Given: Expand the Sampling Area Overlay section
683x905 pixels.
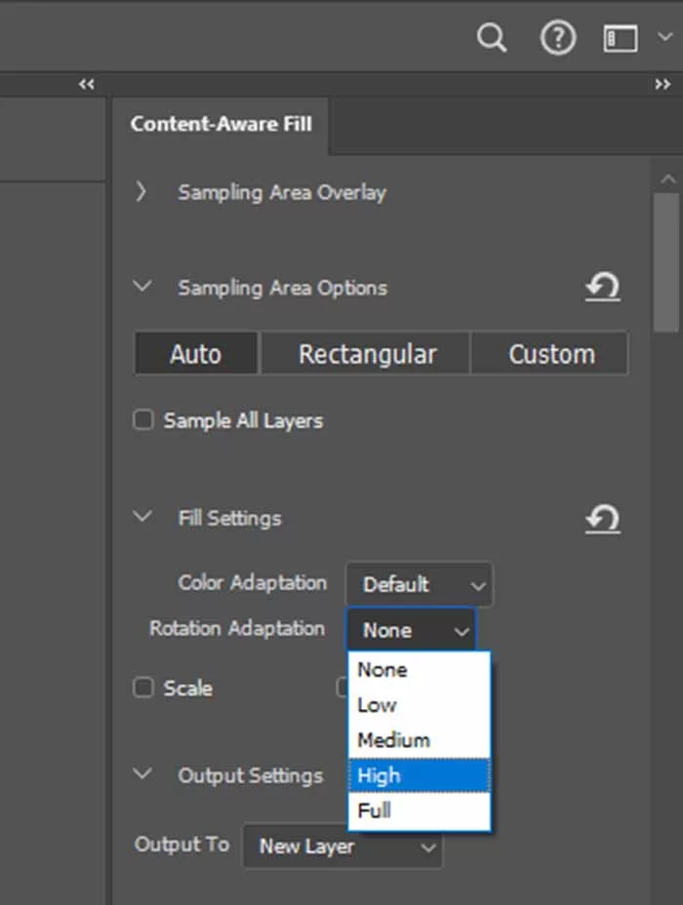Looking at the screenshot, I should [x=142, y=192].
